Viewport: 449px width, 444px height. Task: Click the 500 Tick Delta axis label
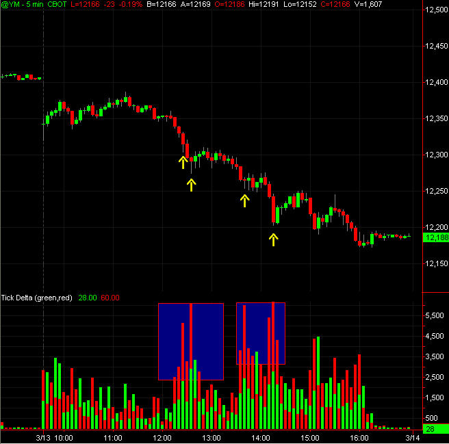tap(431, 418)
